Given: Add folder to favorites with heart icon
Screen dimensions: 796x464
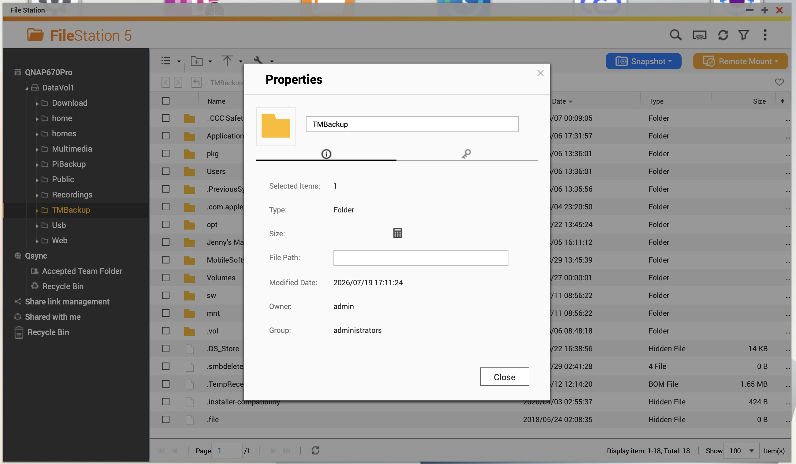Looking at the screenshot, I should pyautogui.click(x=779, y=83).
